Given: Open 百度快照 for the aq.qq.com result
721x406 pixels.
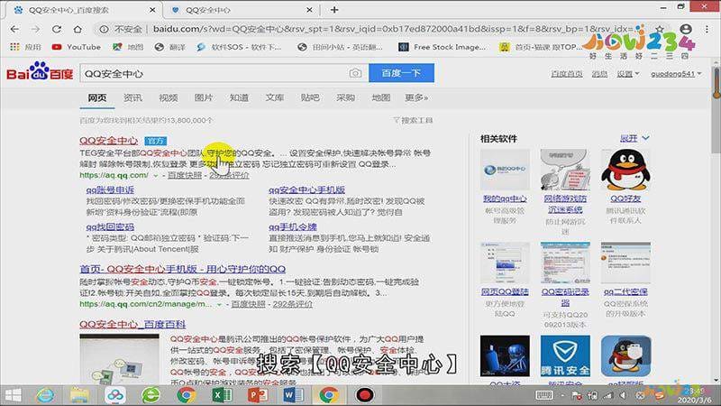Looking at the screenshot, I should click(185, 175).
